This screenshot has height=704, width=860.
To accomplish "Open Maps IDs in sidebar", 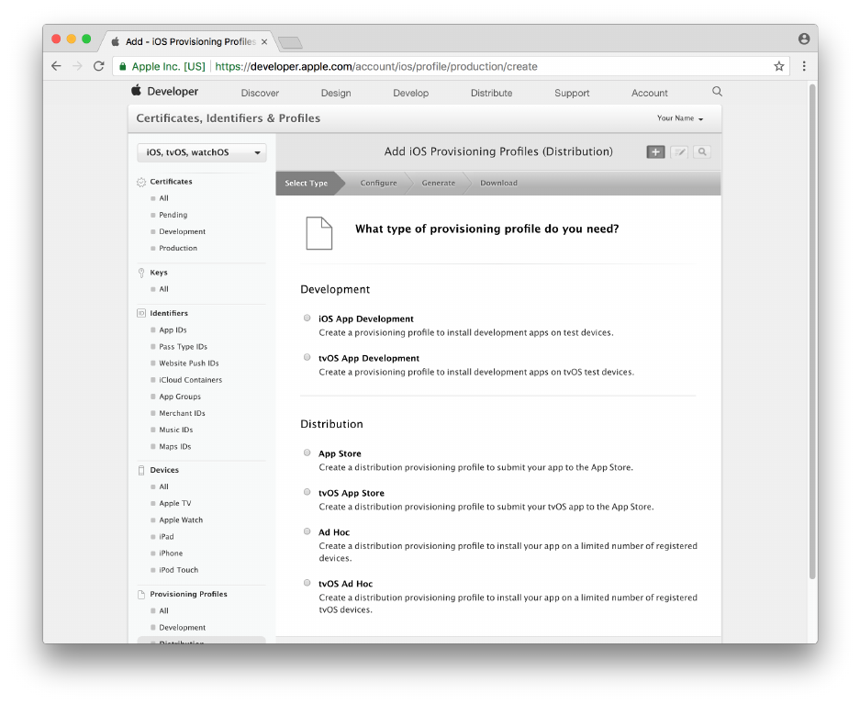I will [x=175, y=447].
